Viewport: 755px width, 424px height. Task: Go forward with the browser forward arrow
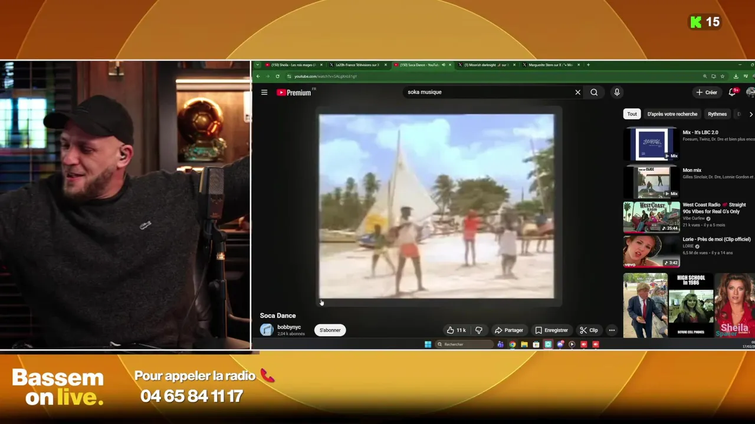(x=267, y=77)
